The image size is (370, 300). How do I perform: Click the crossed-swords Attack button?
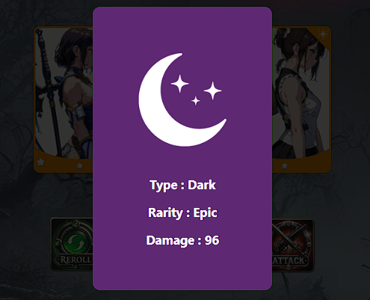tap(293, 245)
